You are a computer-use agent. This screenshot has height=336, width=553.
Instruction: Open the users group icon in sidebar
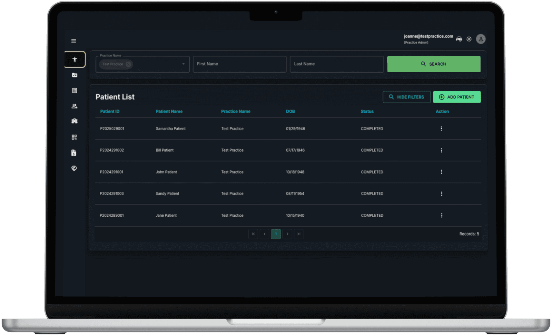(x=74, y=106)
